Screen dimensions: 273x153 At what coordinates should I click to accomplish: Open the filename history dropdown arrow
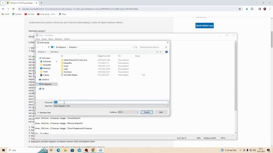coord(168,102)
